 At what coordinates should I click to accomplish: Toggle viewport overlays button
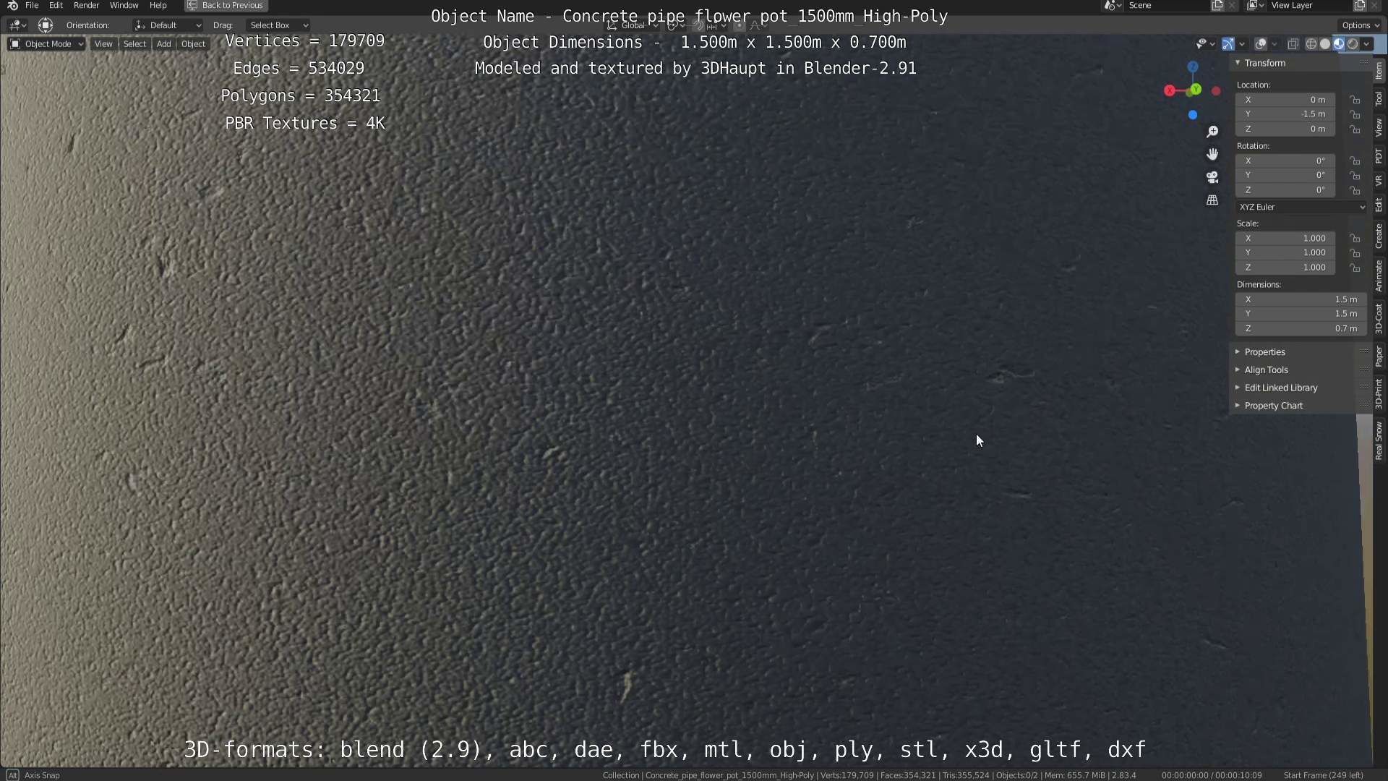point(1260,44)
